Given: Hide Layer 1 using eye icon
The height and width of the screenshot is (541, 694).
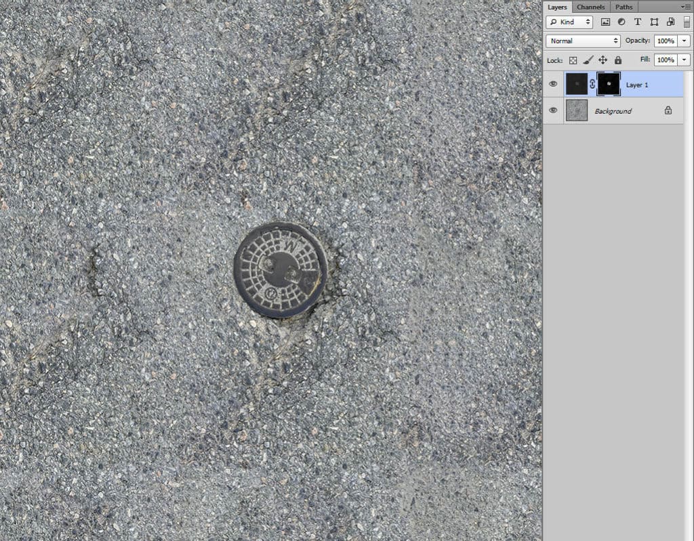Looking at the screenshot, I should pos(553,84).
